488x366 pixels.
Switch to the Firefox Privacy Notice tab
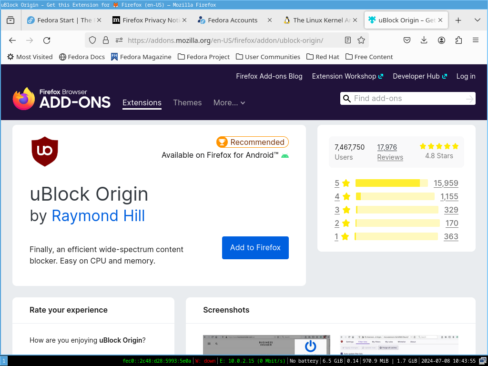(149, 20)
